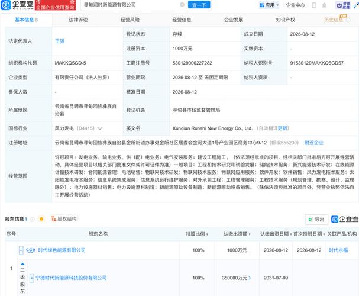Clear the search box with the X icon

click(182, 5)
